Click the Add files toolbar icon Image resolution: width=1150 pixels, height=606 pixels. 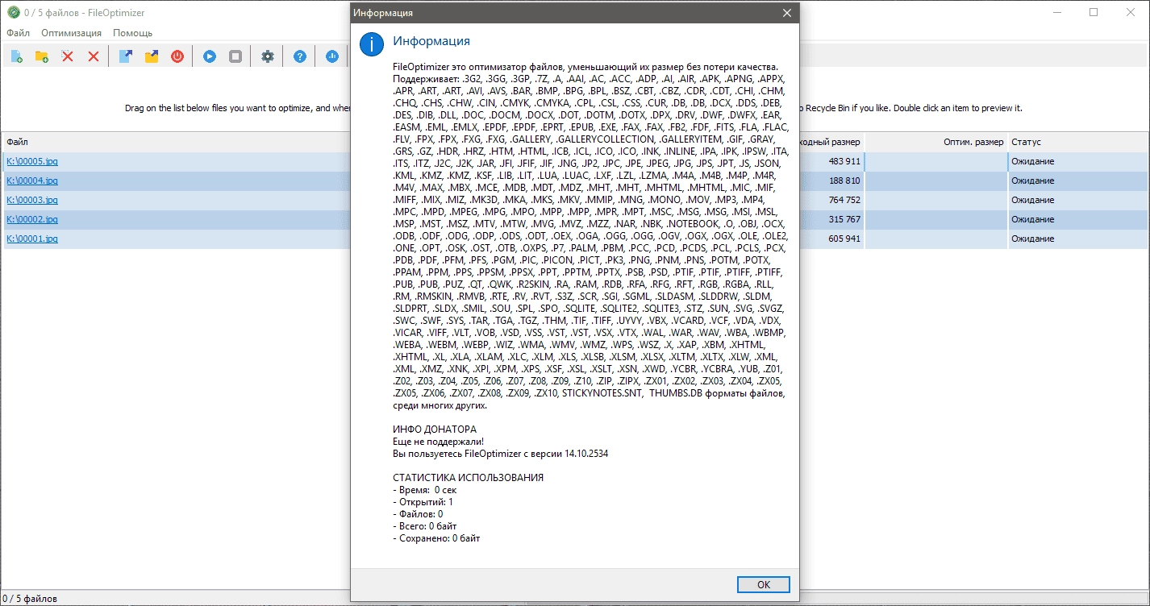pyautogui.click(x=16, y=56)
